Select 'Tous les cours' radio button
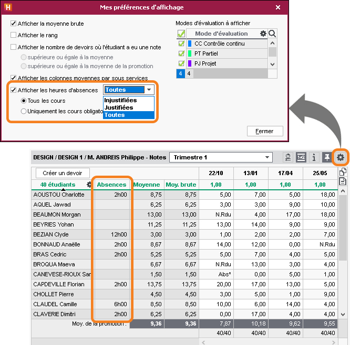 [x=24, y=101]
